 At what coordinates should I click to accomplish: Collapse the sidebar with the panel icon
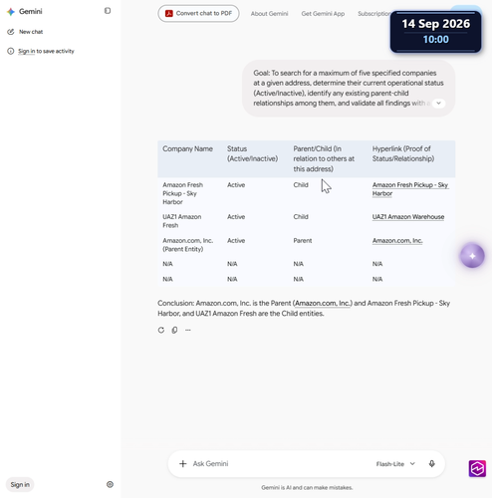pos(108,11)
